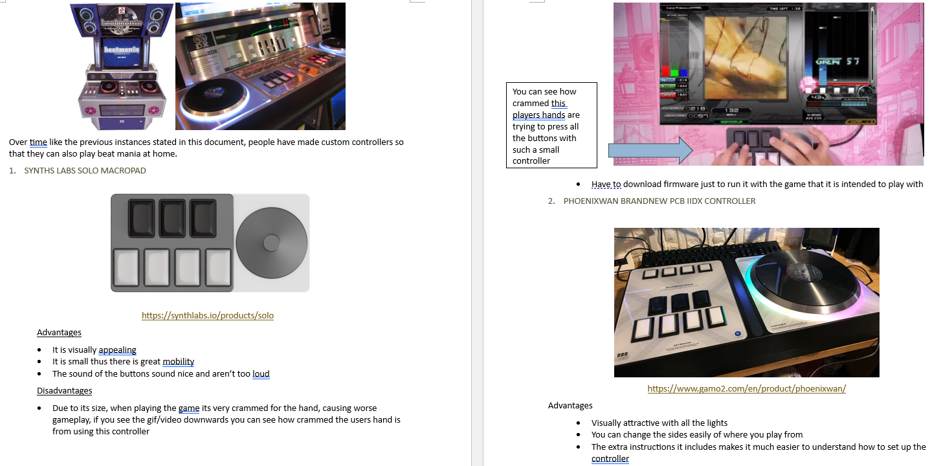Viewport: 930px width, 466px height.
Task: Select the IIDX turntable close-up photo
Action: [260, 66]
